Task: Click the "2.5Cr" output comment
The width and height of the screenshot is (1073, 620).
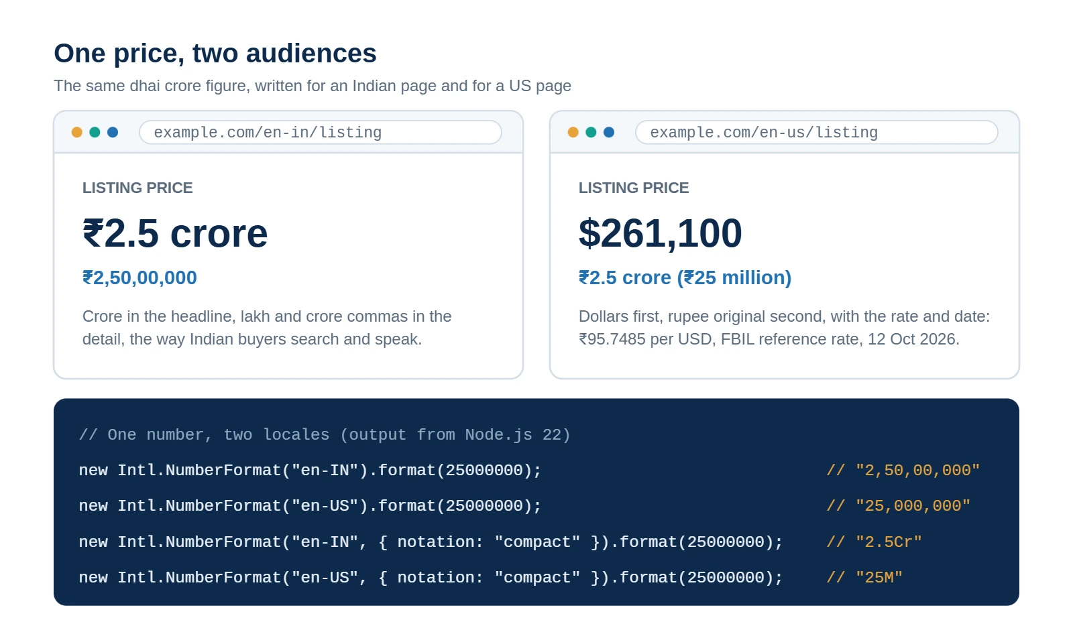Action: pyautogui.click(x=874, y=542)
